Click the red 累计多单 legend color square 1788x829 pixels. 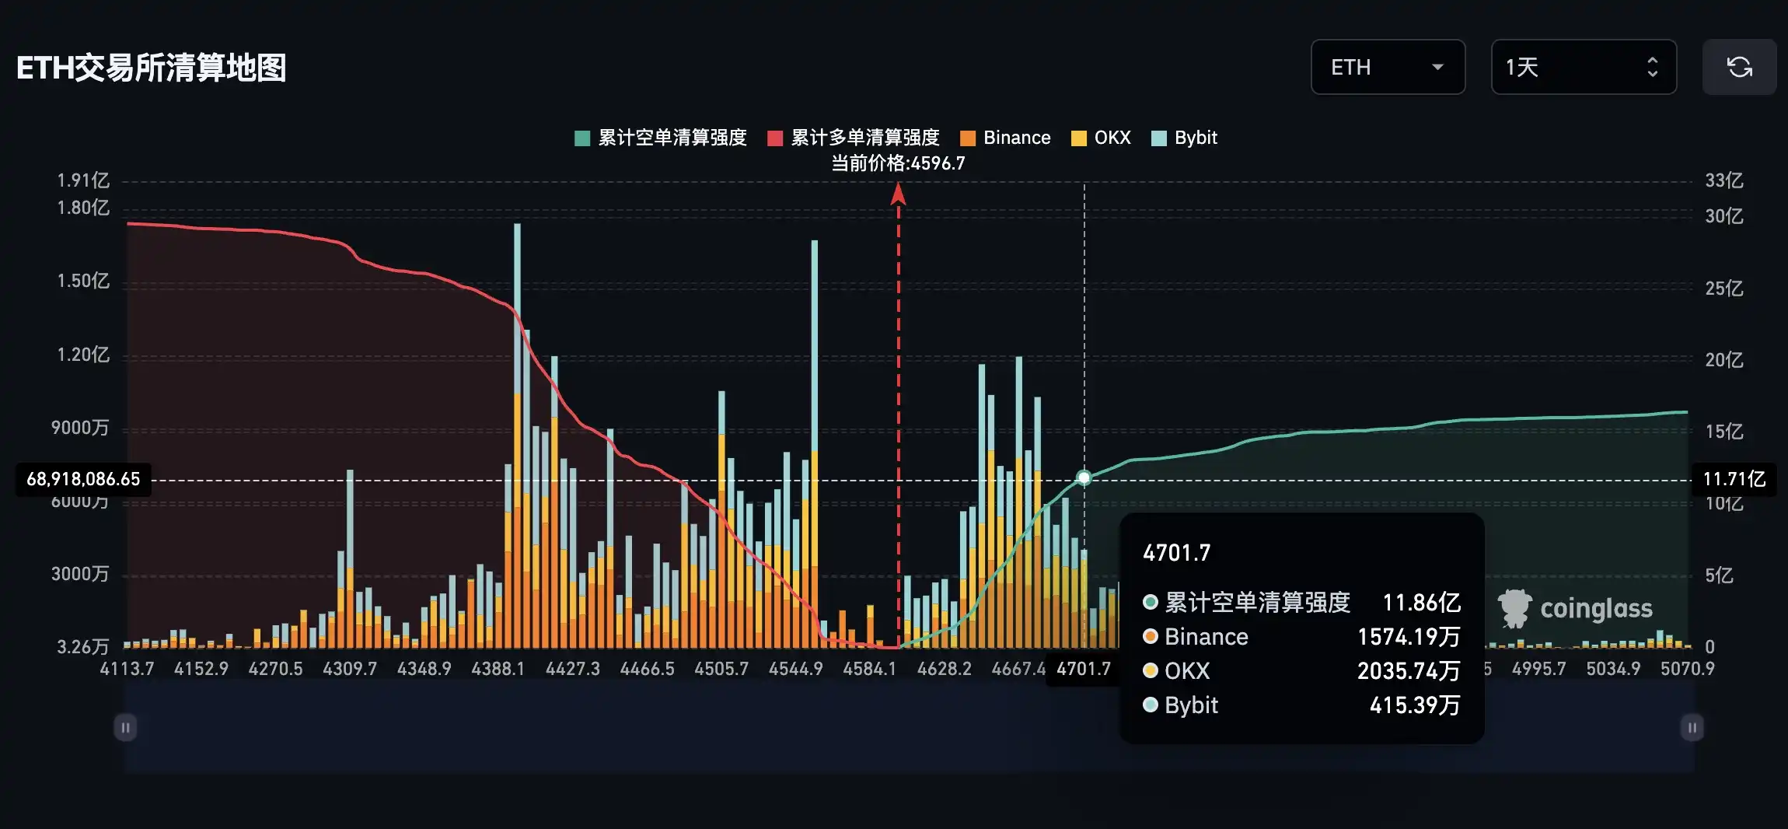(x=775, y=138)
